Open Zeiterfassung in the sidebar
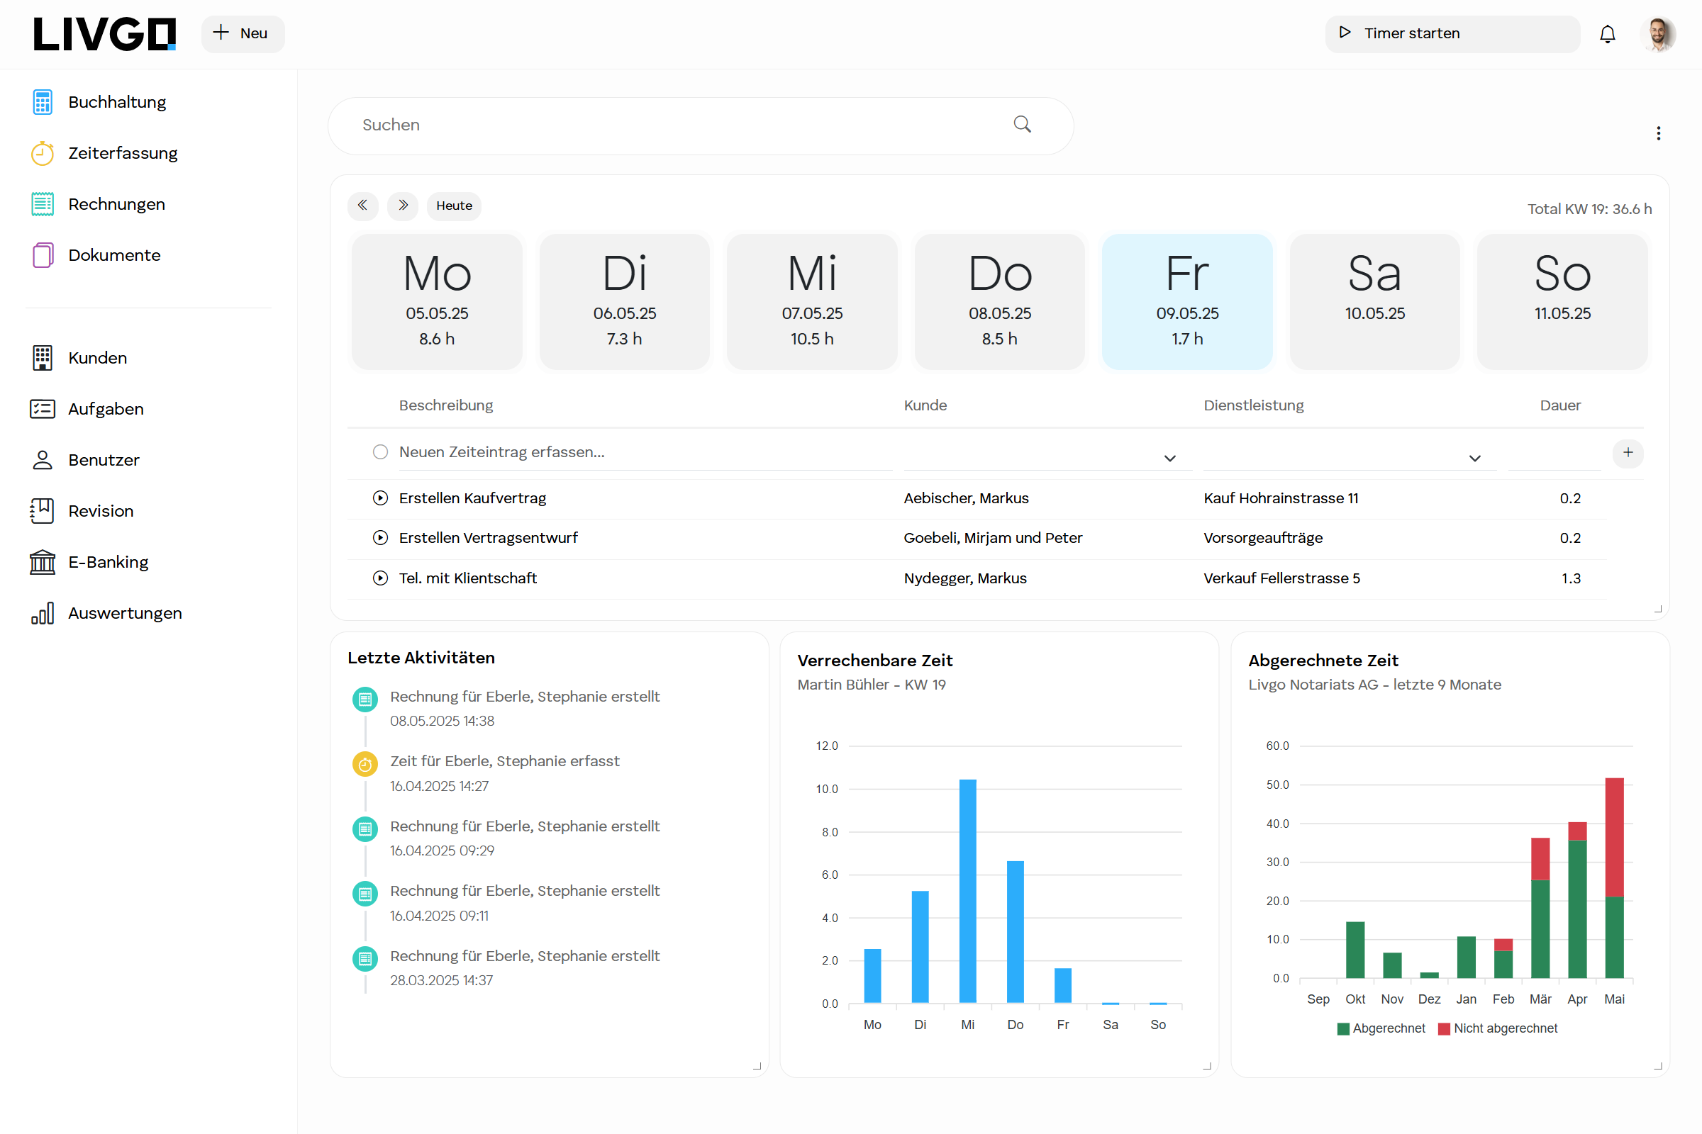Image resolution: width=1702 pixels, height=1134 pixels. [122, 153]
